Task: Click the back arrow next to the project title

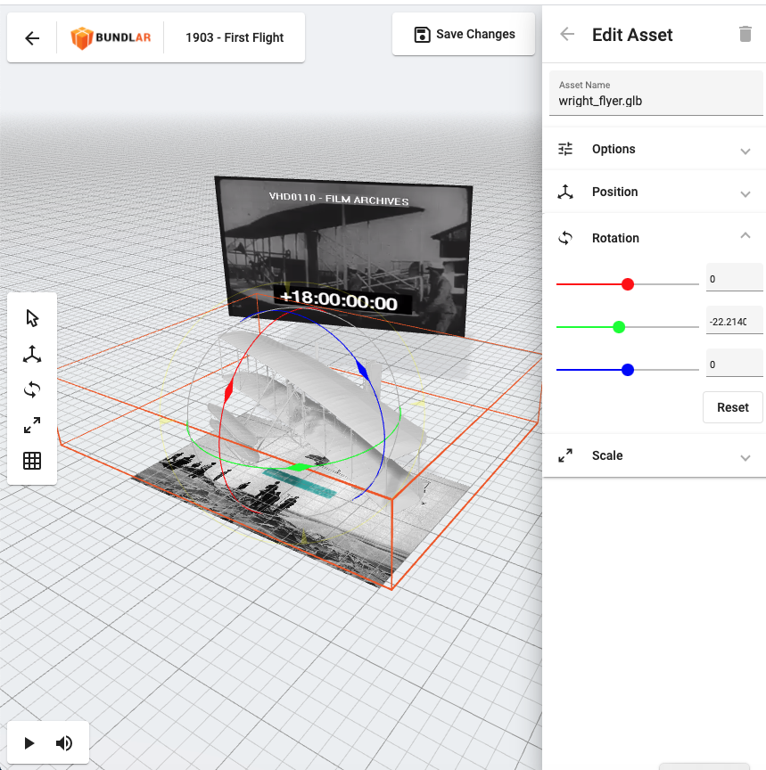Action: (33, 37)
